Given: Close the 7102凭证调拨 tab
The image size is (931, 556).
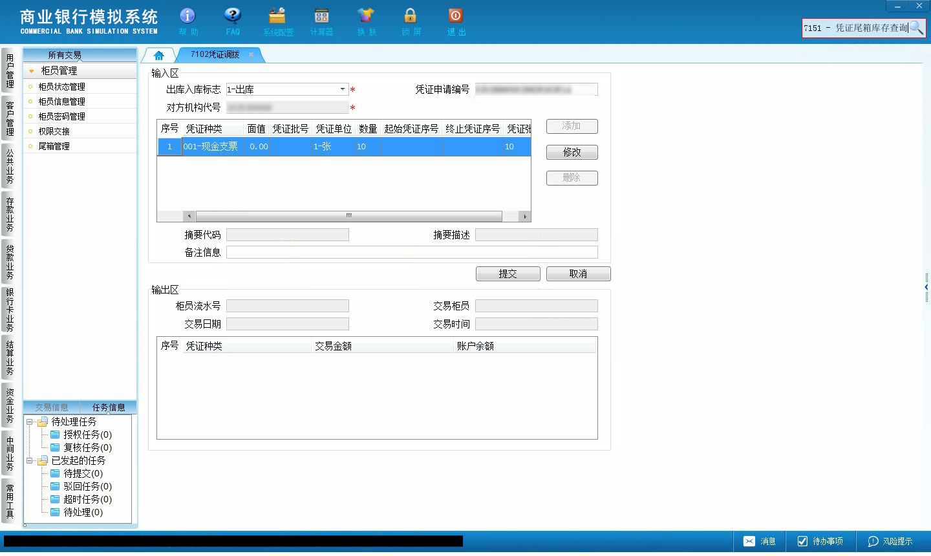Looking at the screenshot, I should 251,54.
